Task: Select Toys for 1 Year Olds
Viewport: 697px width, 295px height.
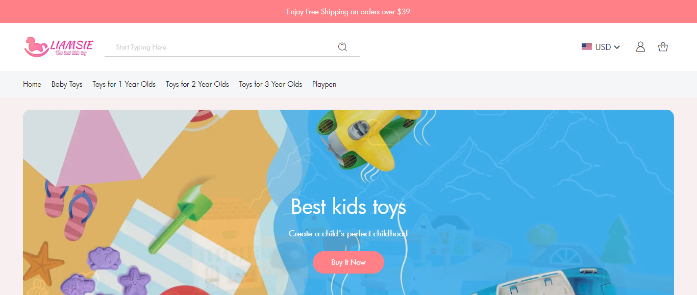Action: click(124, 84)
